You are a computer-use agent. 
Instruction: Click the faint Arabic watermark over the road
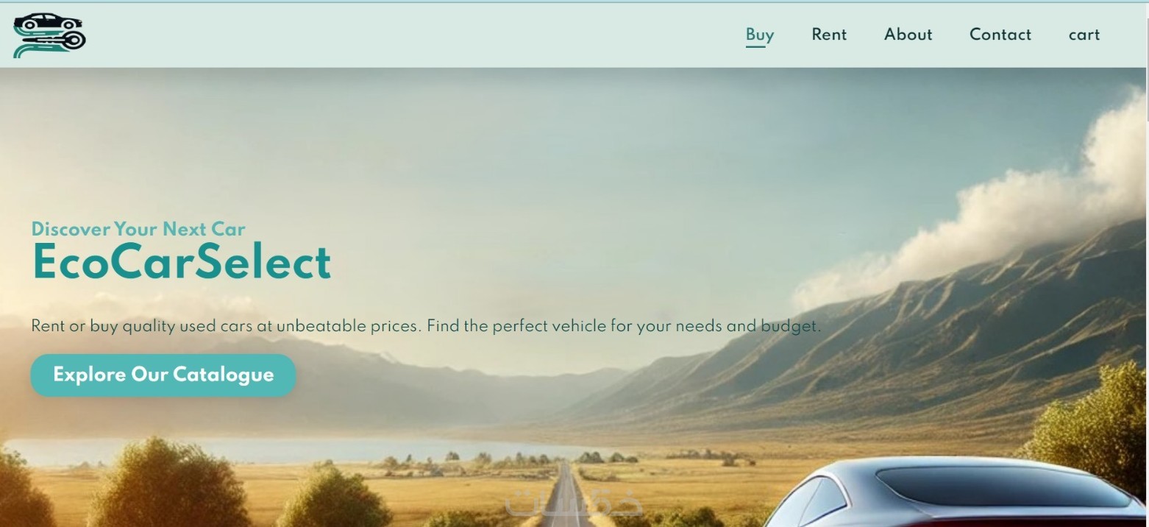tap(574, 502)
